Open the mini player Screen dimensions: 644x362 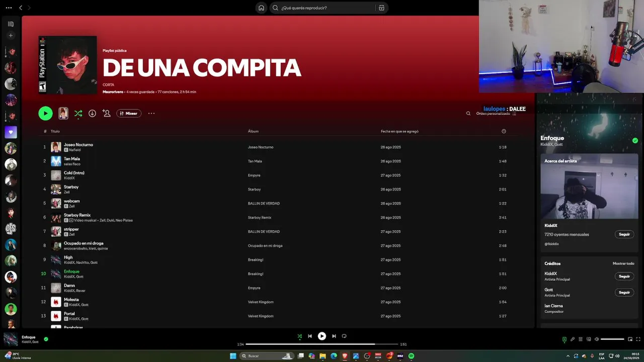coord(630,339)
